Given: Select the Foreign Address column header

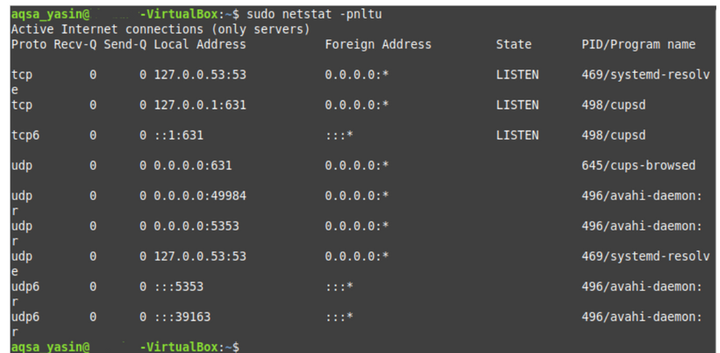Looking at the screenshot, I should point(377,44).
